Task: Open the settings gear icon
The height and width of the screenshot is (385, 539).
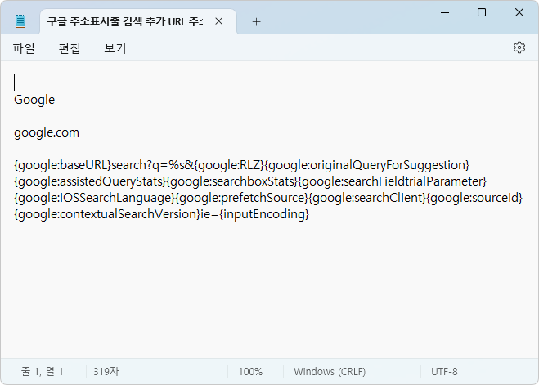Action: [519, 47]
